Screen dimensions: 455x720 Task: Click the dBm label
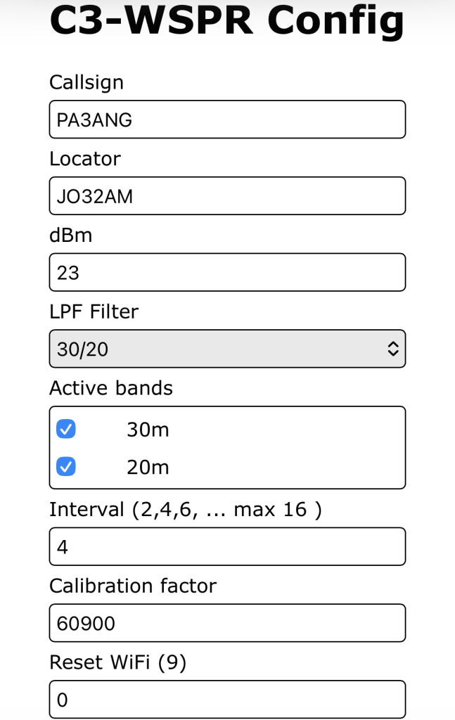pos(71,235)
